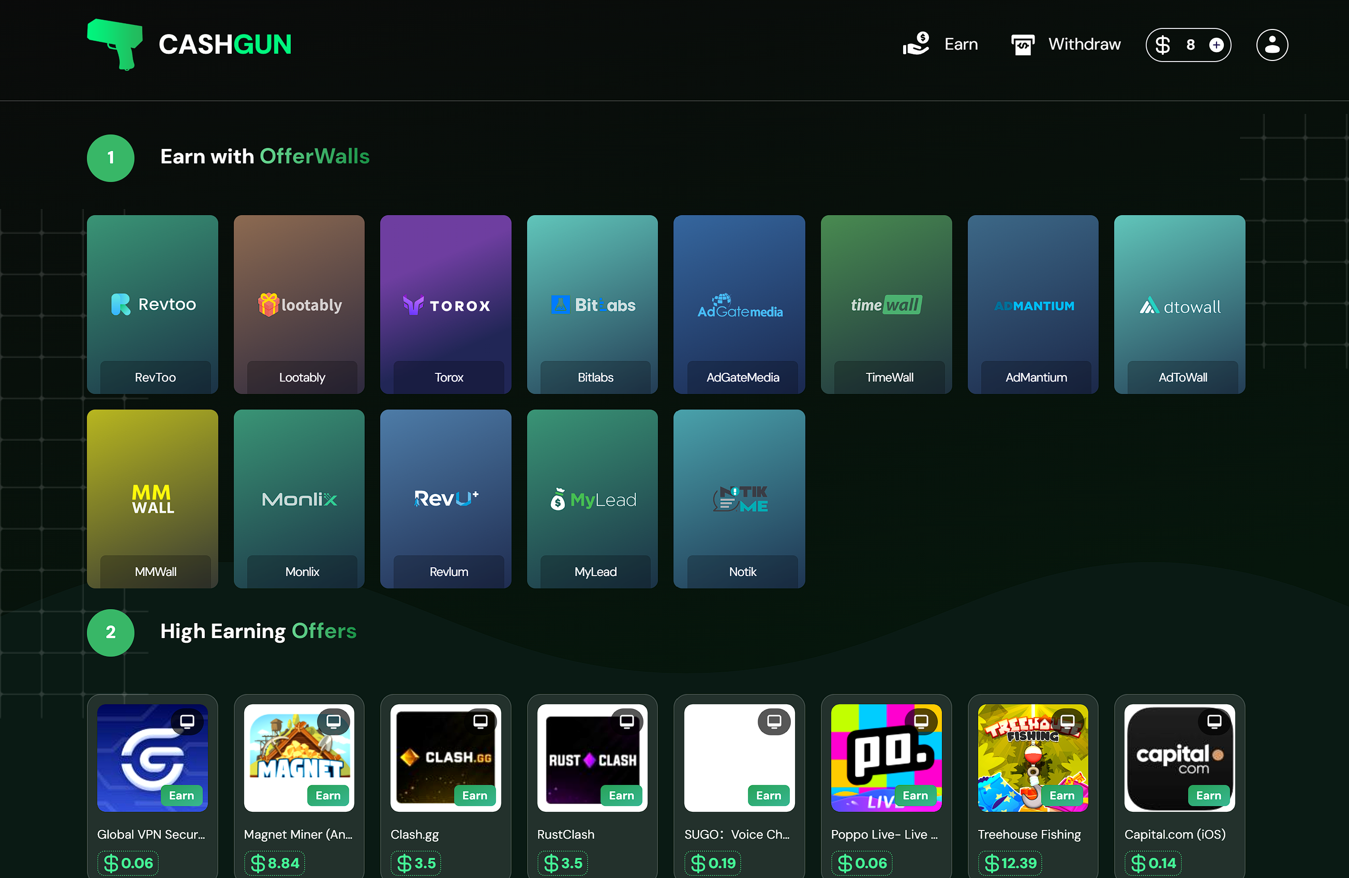Click the AdToWall label button
This screenshot has height=878, width=1349.
pos(1183,377)
